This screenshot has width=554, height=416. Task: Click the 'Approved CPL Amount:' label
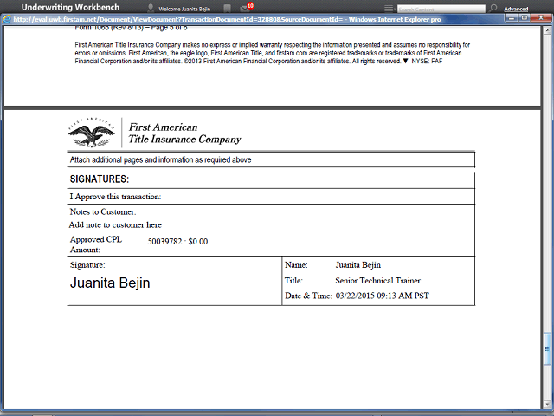point(96,244)
